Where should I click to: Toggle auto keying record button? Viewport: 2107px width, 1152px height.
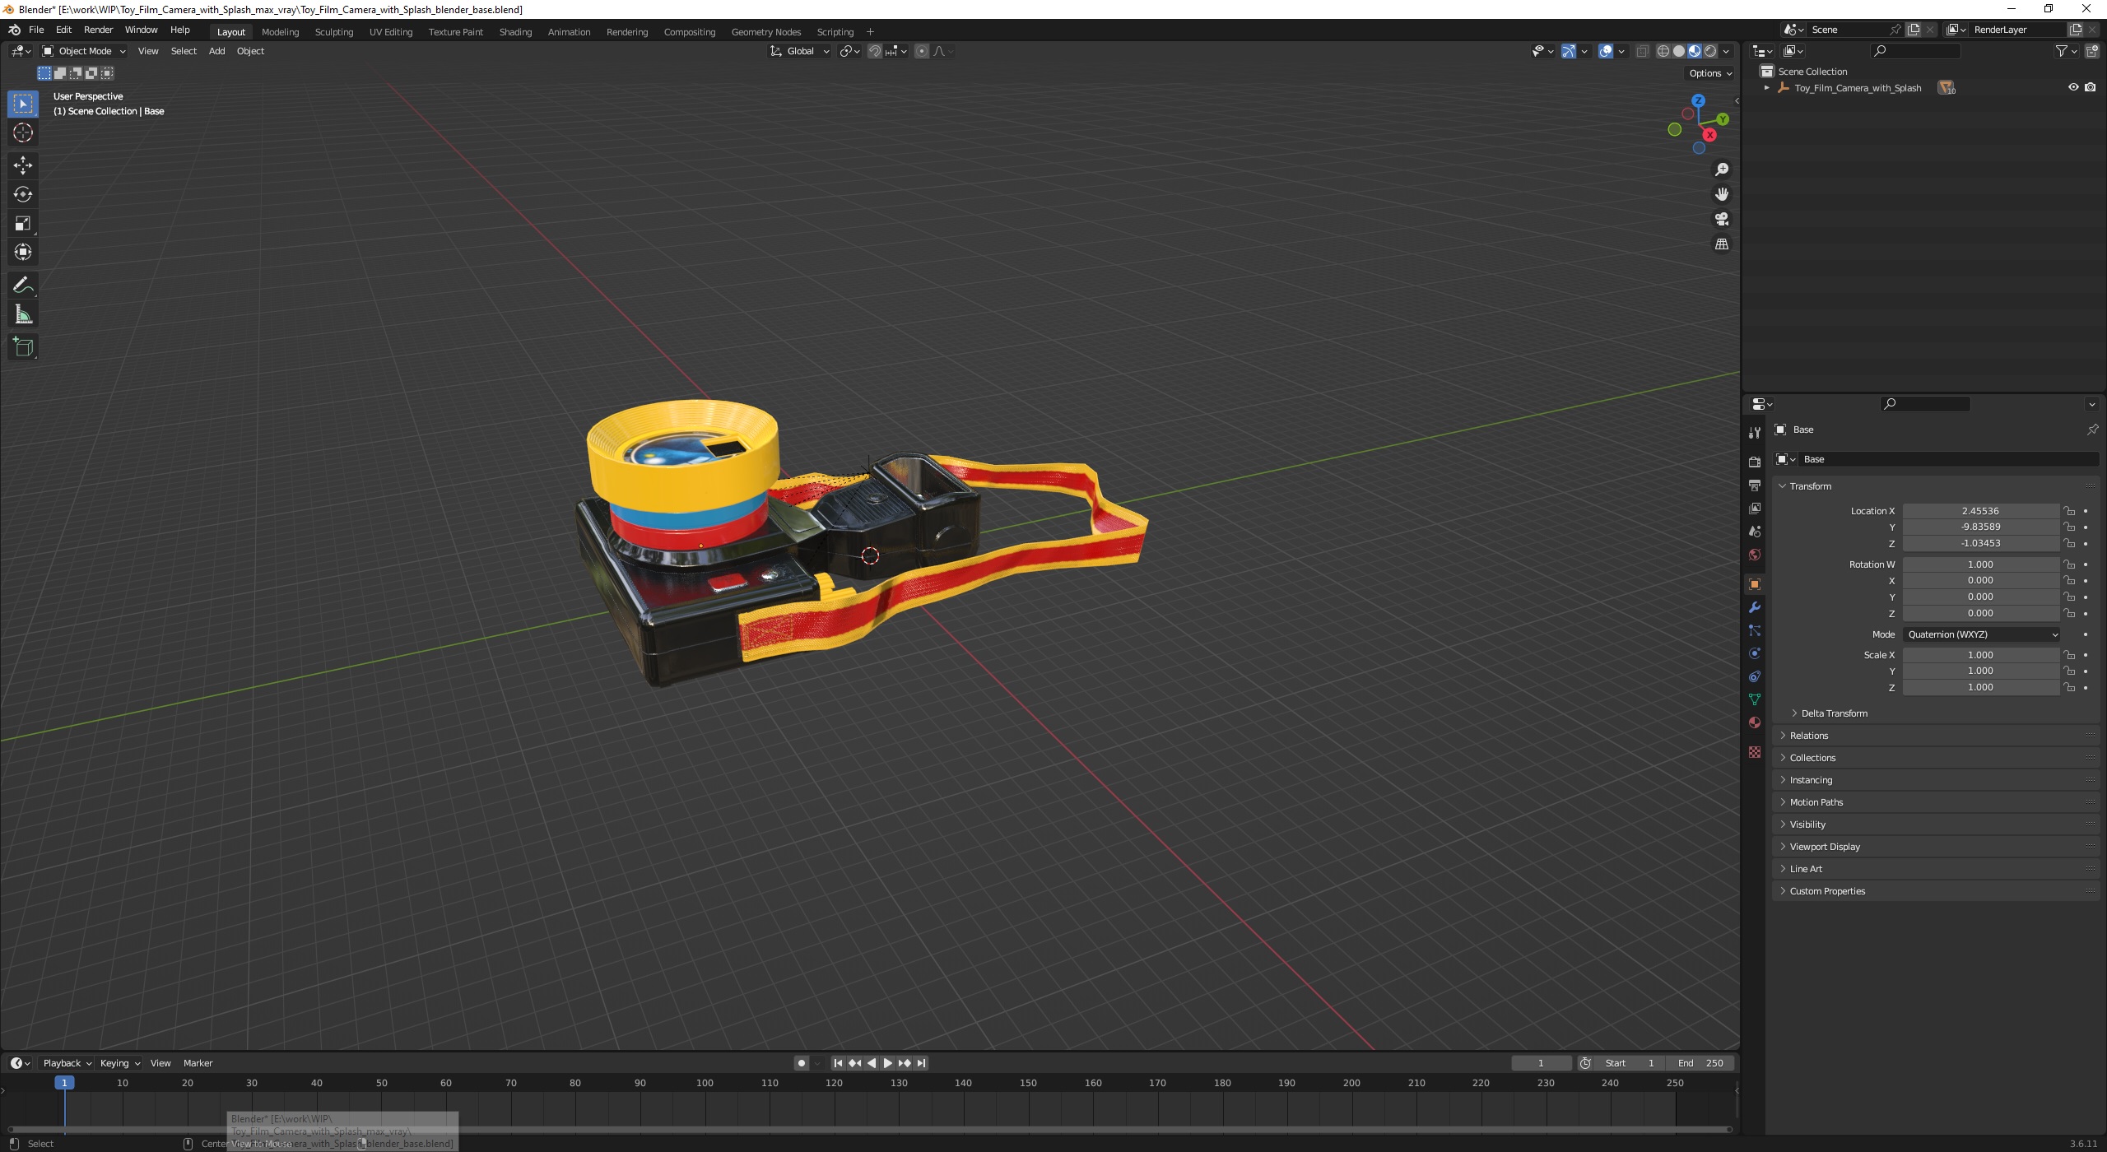[802, 1063]
